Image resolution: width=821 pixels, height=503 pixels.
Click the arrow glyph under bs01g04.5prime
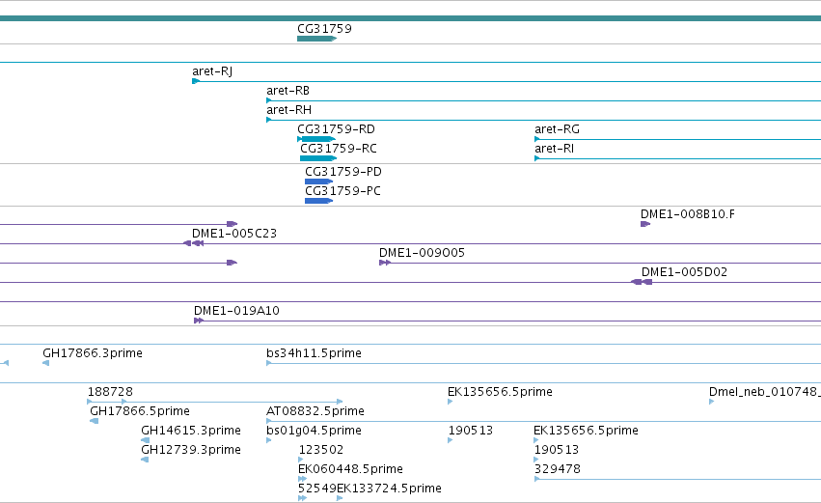point(268,440)
